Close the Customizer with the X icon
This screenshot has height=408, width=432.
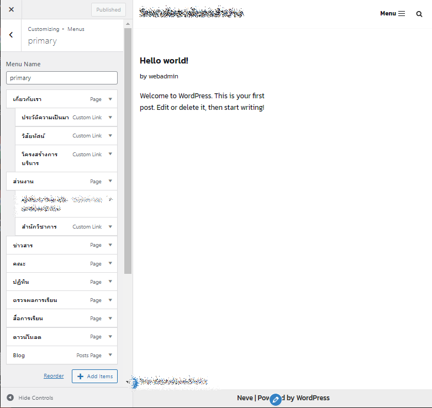11,9
